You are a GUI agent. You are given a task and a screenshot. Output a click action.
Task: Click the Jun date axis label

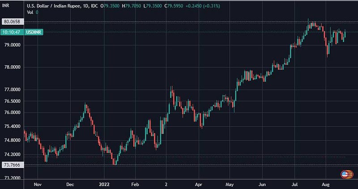coord(262,184)
